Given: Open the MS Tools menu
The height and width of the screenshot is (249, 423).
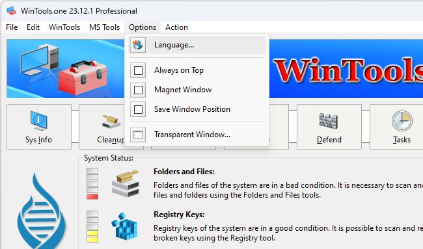Looking at the screenshot, I should (x=104, y=27).
